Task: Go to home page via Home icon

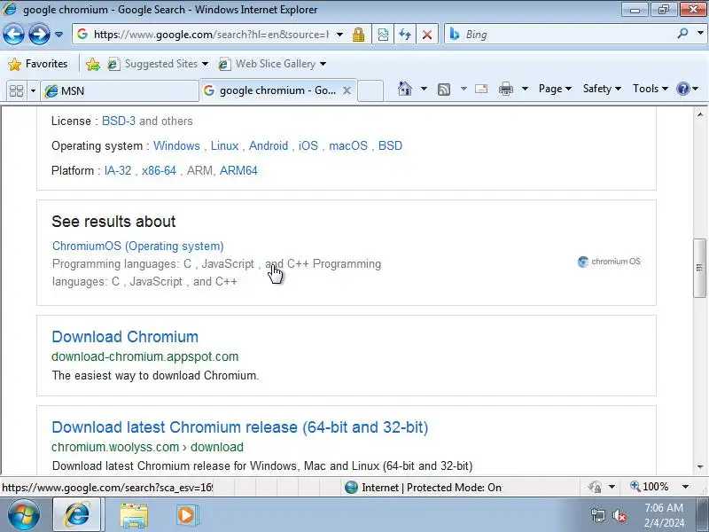Action: click(x=405, y=89)
